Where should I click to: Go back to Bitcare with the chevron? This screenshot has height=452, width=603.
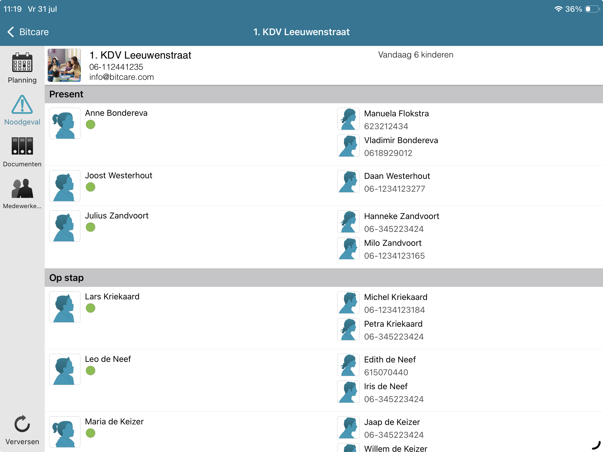pos(11,32)
